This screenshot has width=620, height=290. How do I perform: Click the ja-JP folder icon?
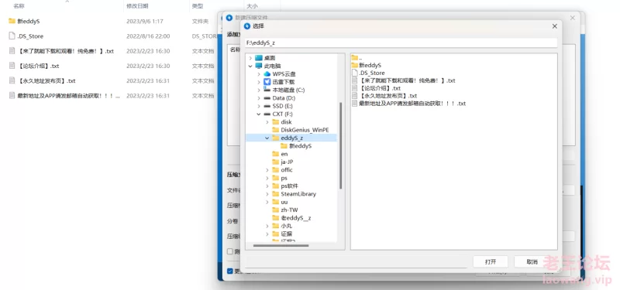click(276, 162)
